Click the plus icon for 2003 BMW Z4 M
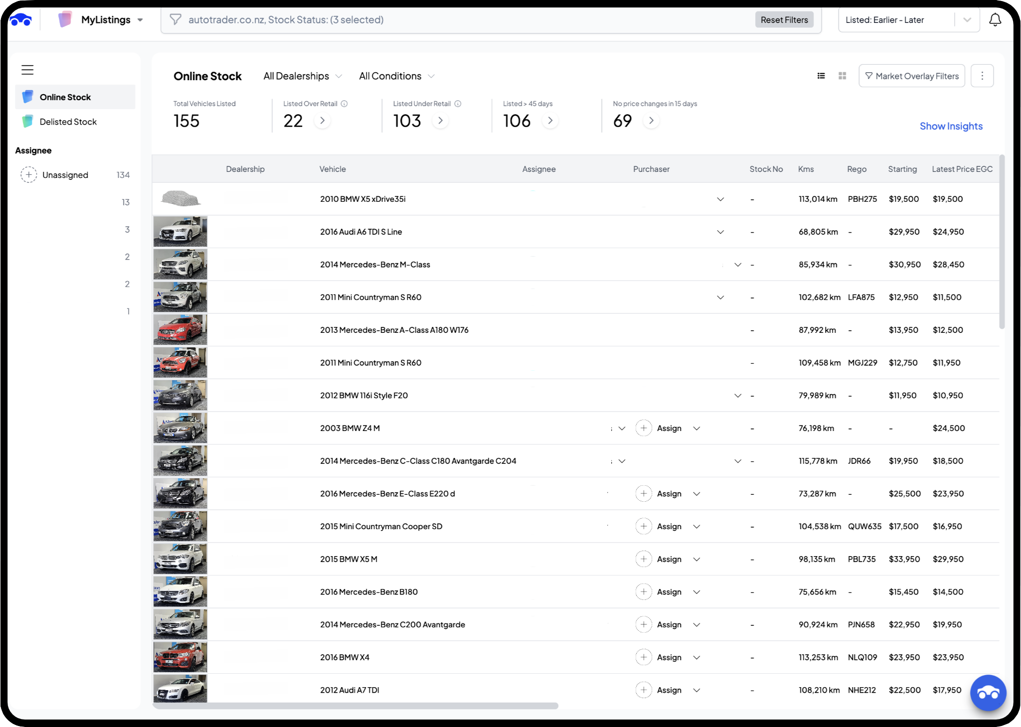 644,428
